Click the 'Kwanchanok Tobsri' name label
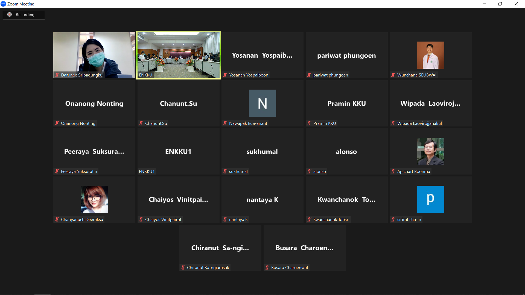 [x=331, y=219]
